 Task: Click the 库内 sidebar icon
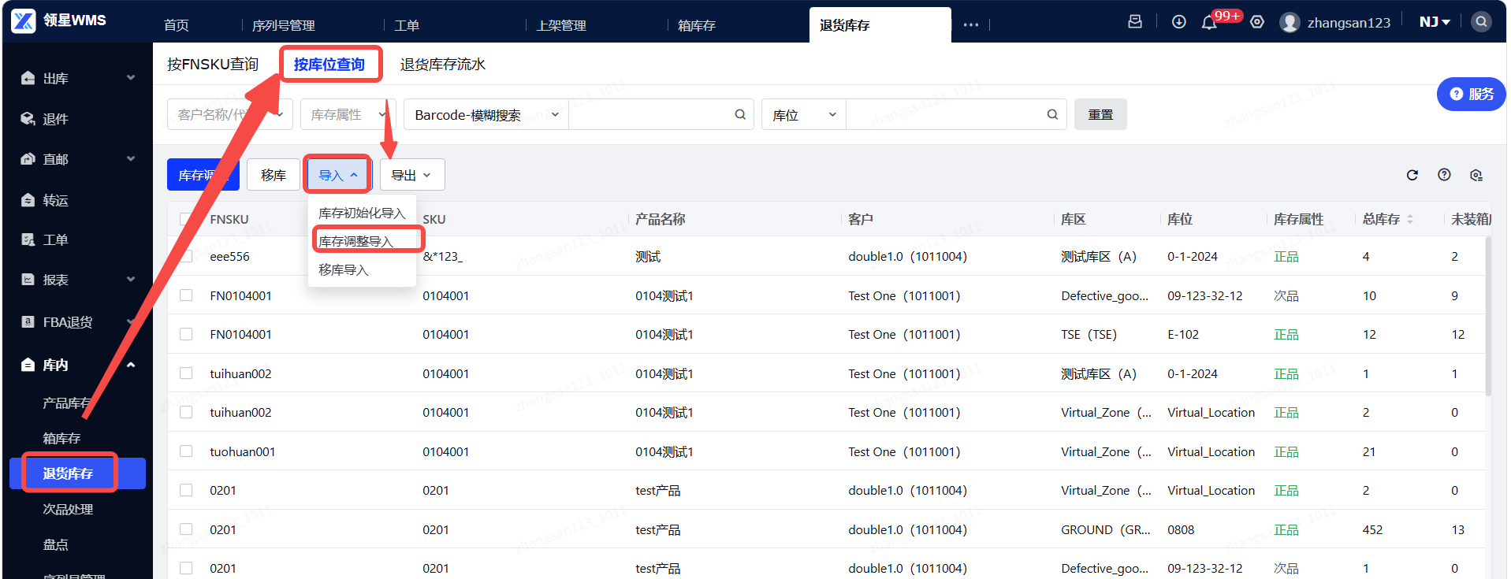[28, 365]
